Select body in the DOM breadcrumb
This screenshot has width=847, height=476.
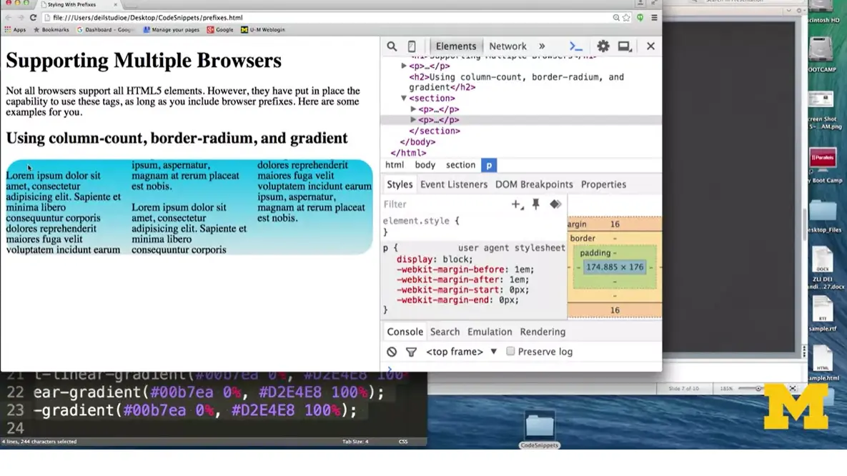pos(425,165)
